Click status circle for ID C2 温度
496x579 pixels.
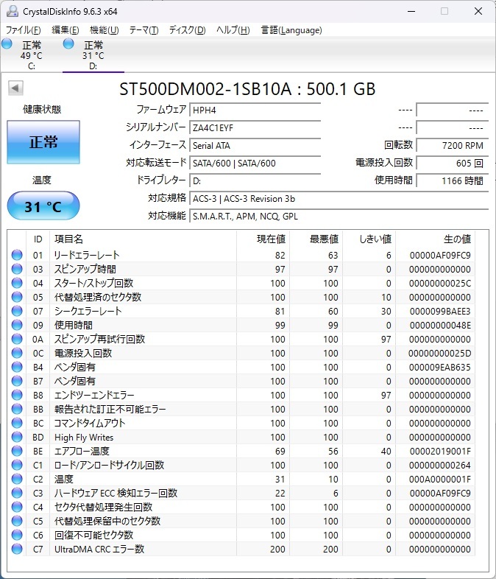click(17, 479)
